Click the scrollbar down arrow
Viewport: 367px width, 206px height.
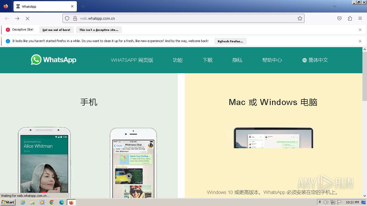click(x=365, y=196)
